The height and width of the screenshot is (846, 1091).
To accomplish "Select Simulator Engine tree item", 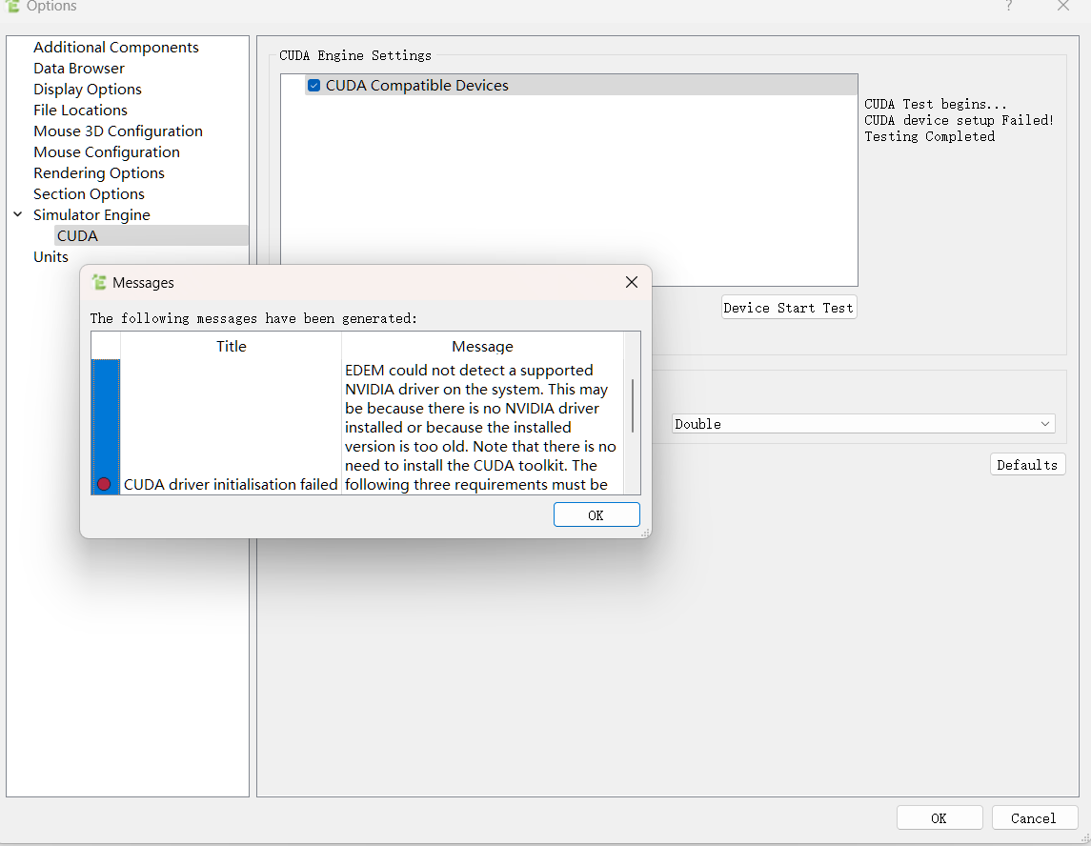I will (91, 214).
